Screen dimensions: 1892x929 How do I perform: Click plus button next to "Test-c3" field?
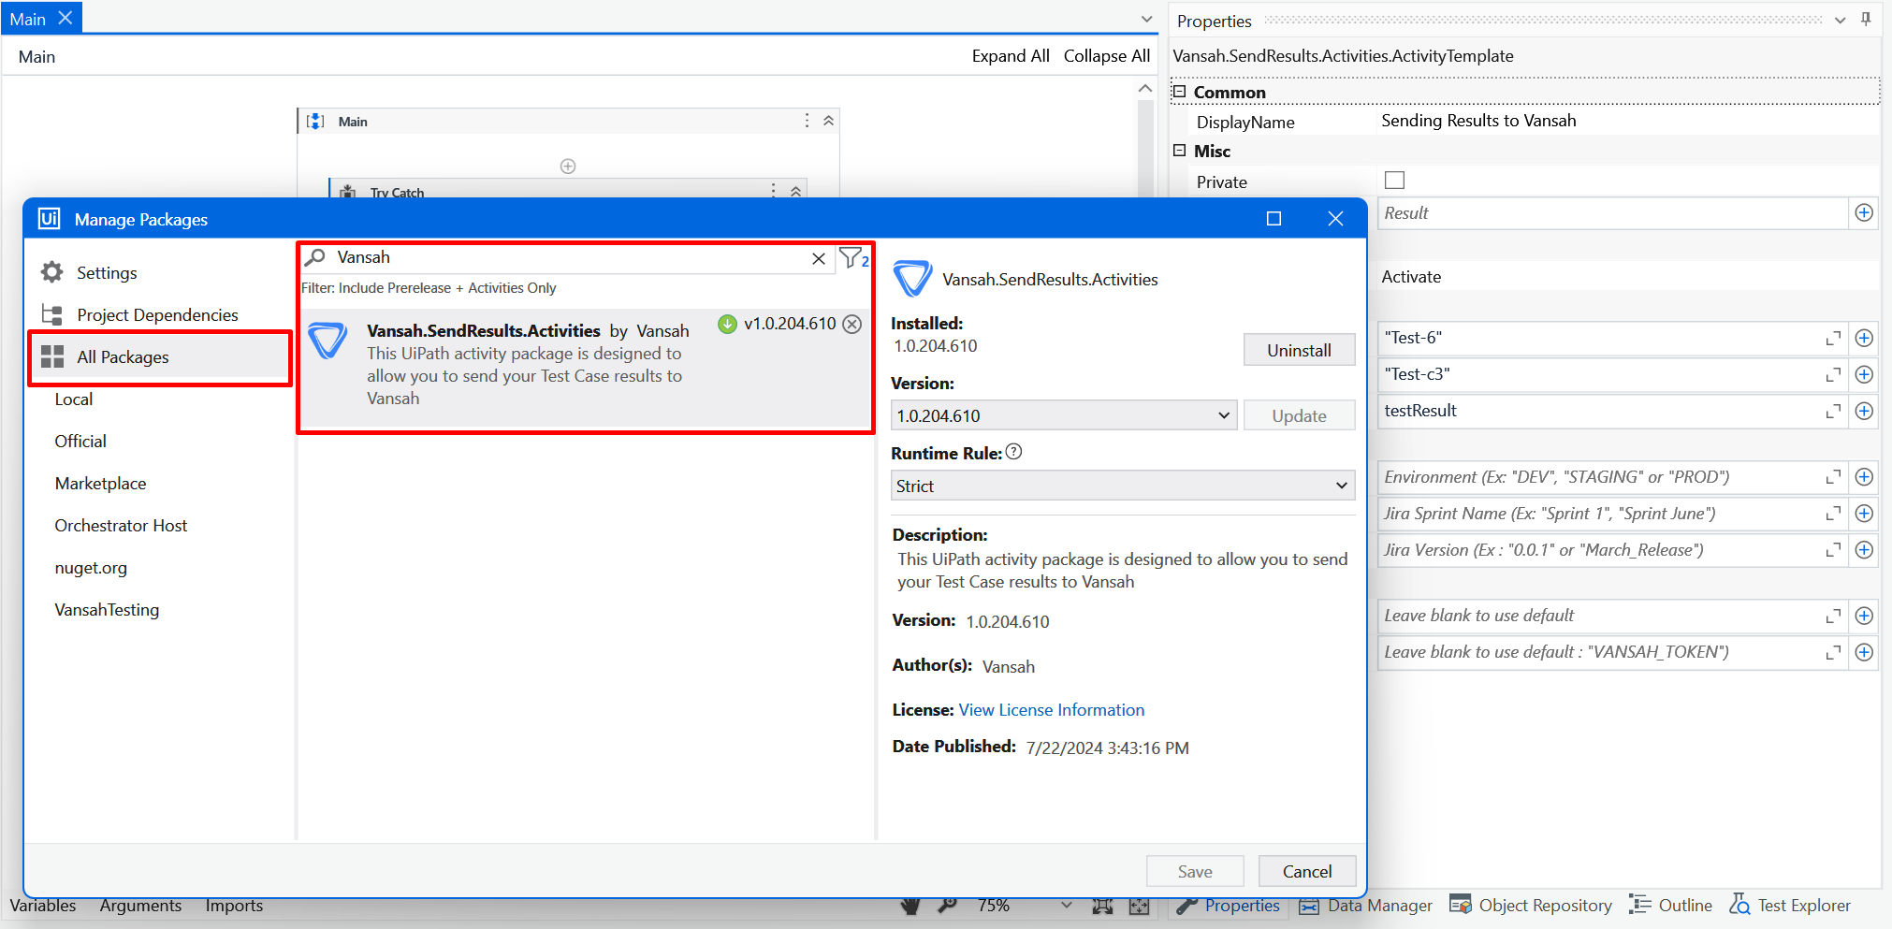pyautogui.click(x=1864, y=374)
